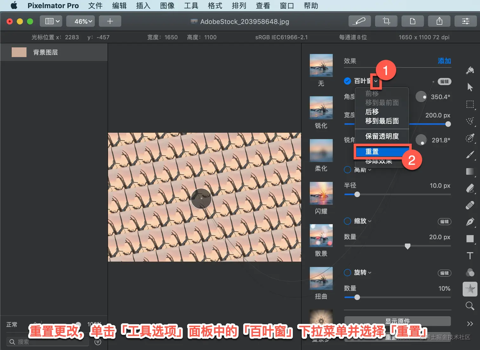Click the 半径 slider handle
Screen dimensions: 480x350
click(x=357, y=194)
